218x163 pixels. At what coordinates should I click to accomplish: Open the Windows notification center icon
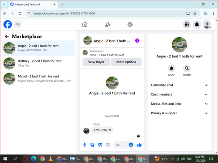tap(211, 159)
